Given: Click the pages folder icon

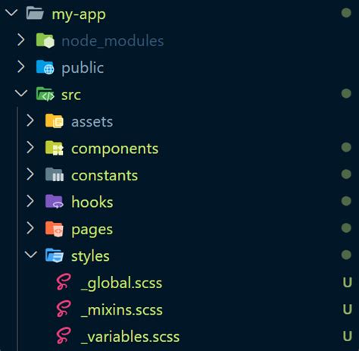Looking at the screenshot, I should [55, 228].
